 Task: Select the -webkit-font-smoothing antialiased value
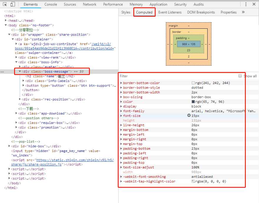202,177
